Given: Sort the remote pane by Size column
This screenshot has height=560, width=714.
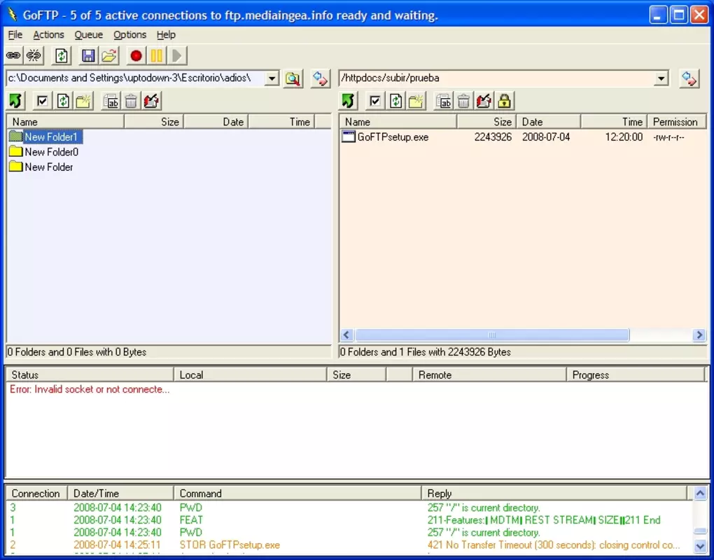Looking at the screenshot, I should (x=486, y=122).
